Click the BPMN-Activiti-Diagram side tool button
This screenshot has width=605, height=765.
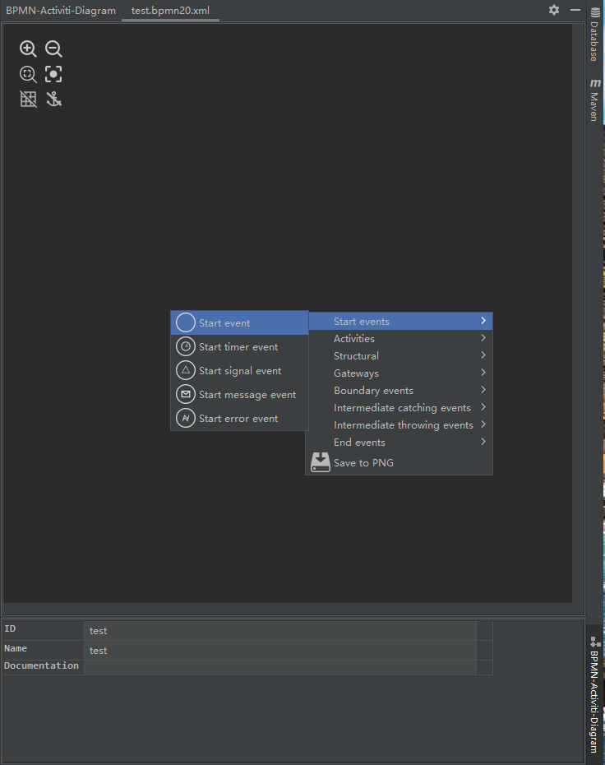click(595, 695)
